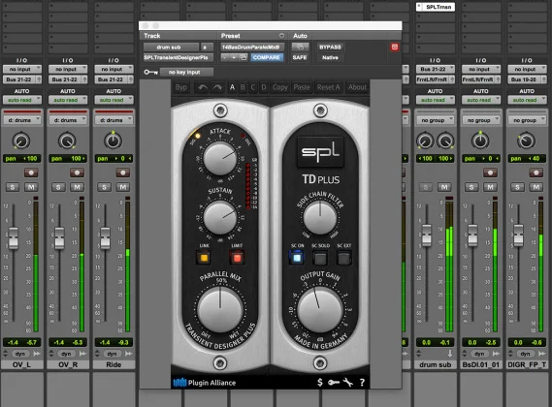552x407 pixels.
Task: Open the drum sub track selector
Action: point(171,47)
